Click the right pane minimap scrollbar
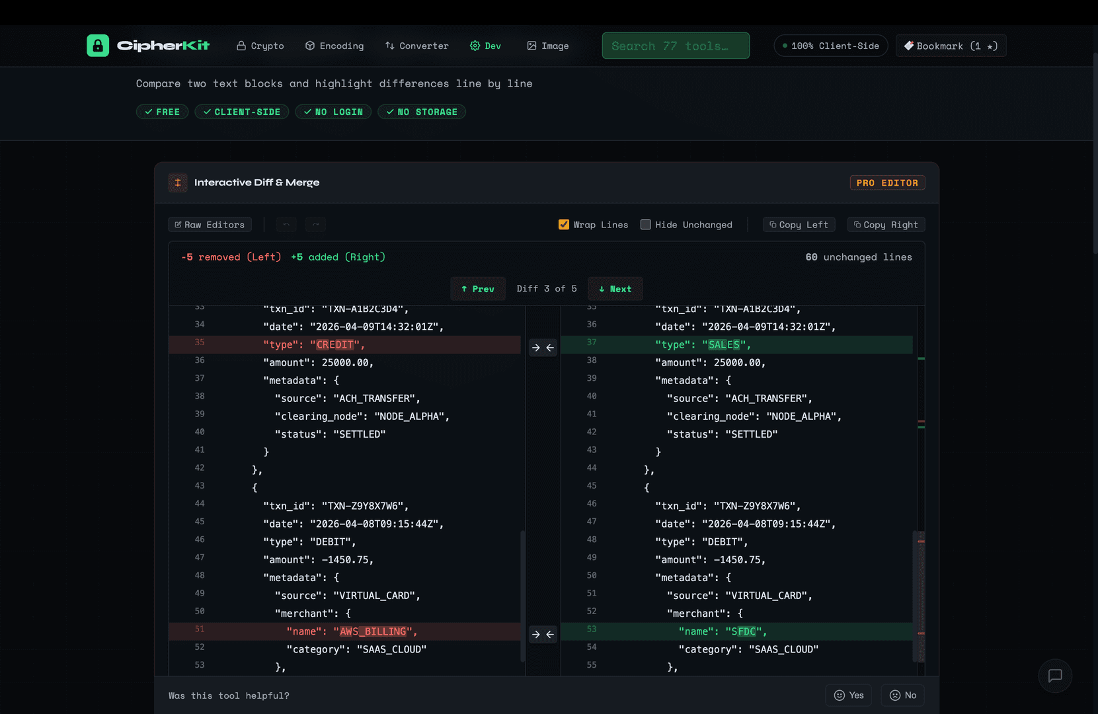The image size is (1098, 714). click(921, 596)
